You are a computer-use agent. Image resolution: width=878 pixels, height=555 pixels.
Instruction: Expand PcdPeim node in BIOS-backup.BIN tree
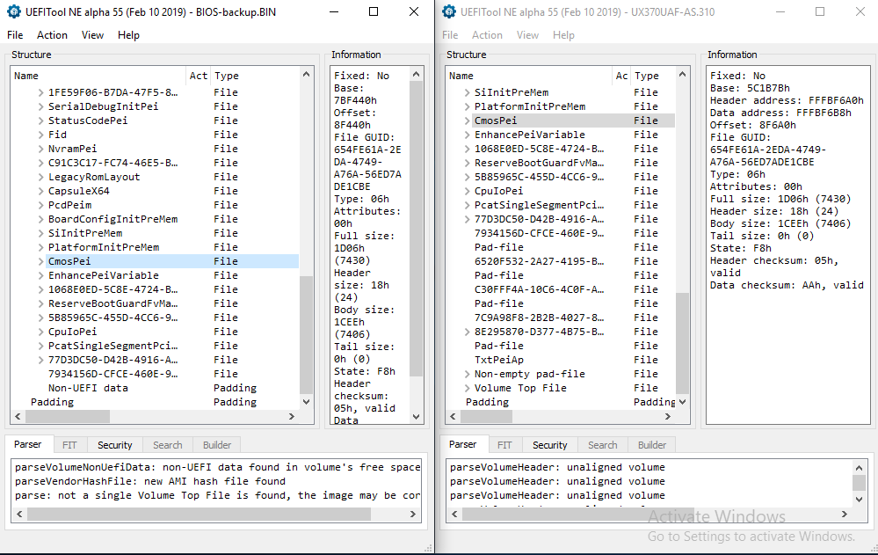point(40,205)
